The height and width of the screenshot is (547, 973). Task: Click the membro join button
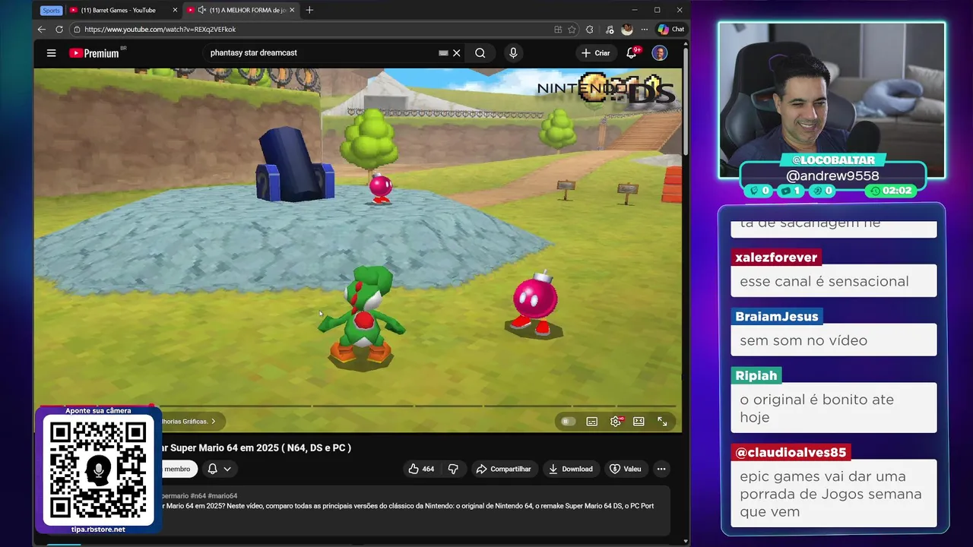[x=178, y=469]
